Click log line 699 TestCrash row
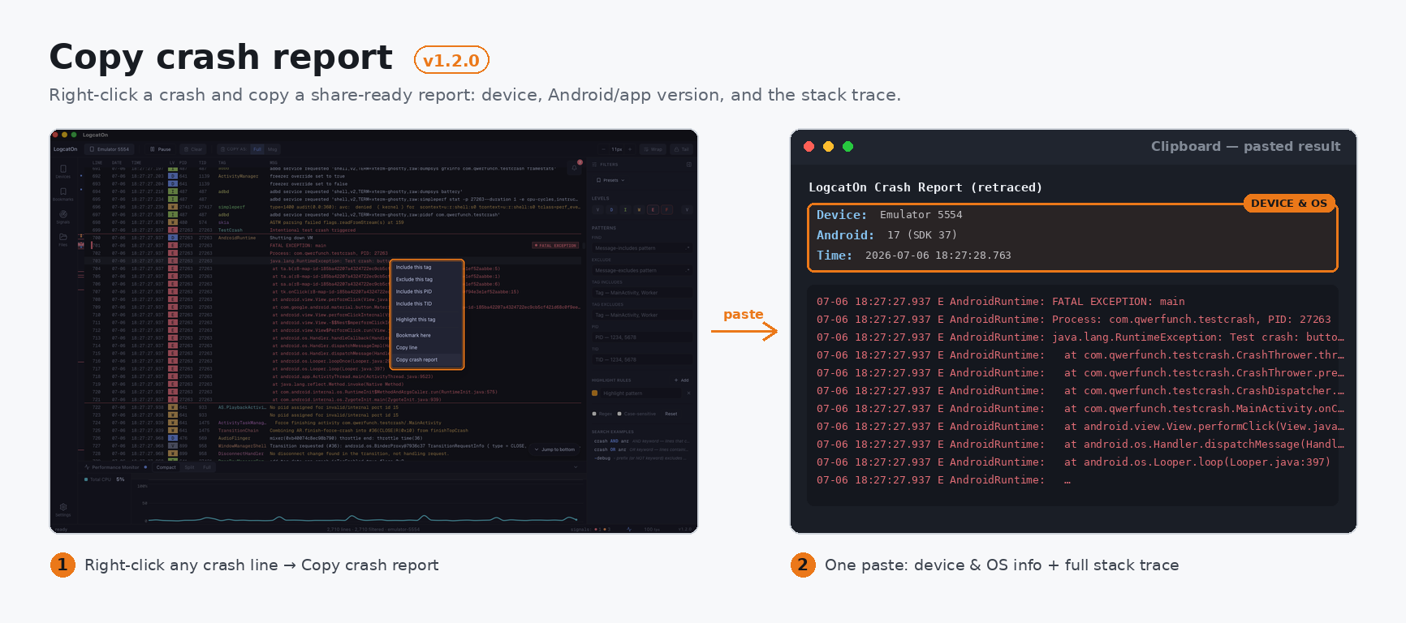Screen dimensions: 1406x623 coord(334,230)
